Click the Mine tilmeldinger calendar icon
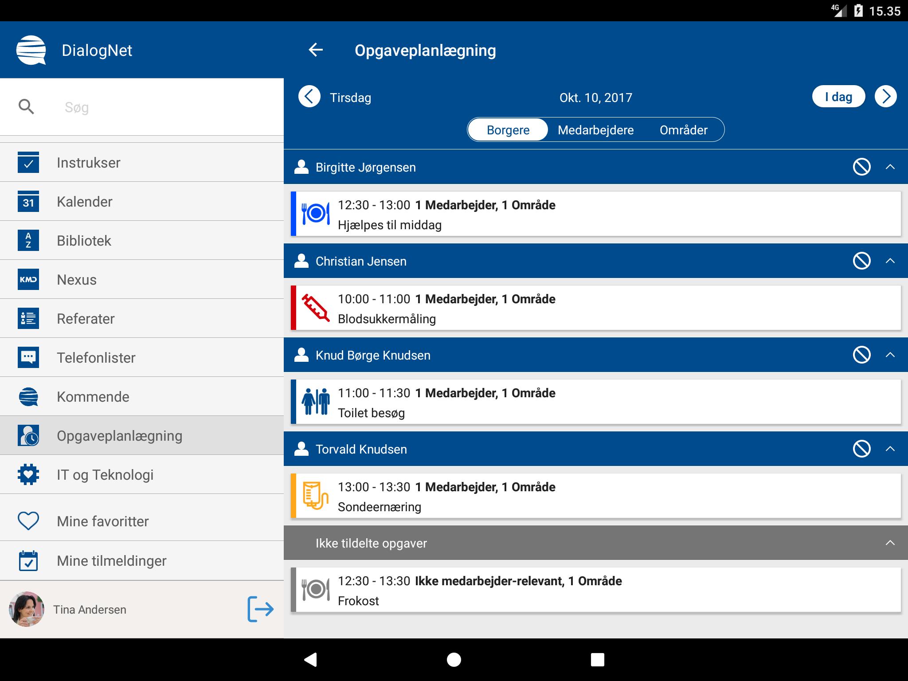This screenshot has height=681, width=908. pos(28,560)
